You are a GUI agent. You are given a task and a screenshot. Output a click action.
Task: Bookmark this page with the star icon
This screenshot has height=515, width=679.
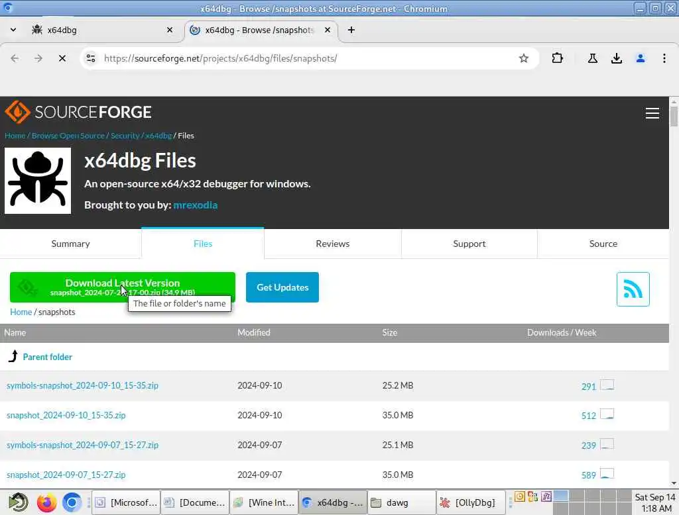pos(524,58)
